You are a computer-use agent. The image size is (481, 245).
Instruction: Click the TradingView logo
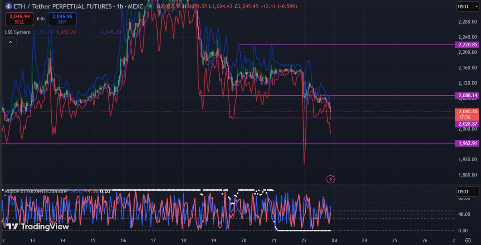(x=37, y=227)
